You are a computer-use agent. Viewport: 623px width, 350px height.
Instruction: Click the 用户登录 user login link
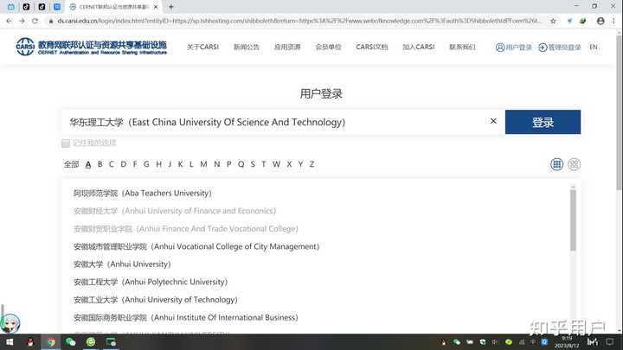[513, 48]
